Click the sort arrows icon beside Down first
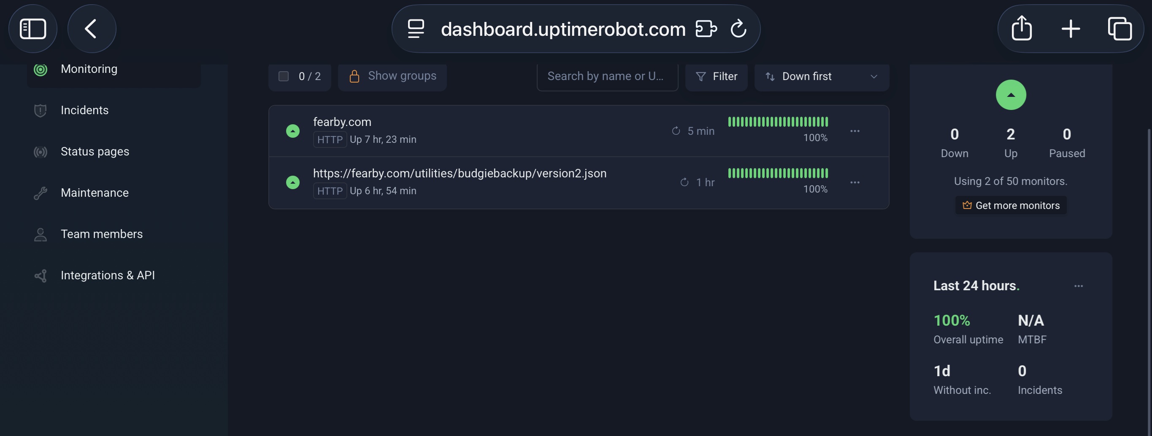The image size is (1152, 436). pos(770,77)
